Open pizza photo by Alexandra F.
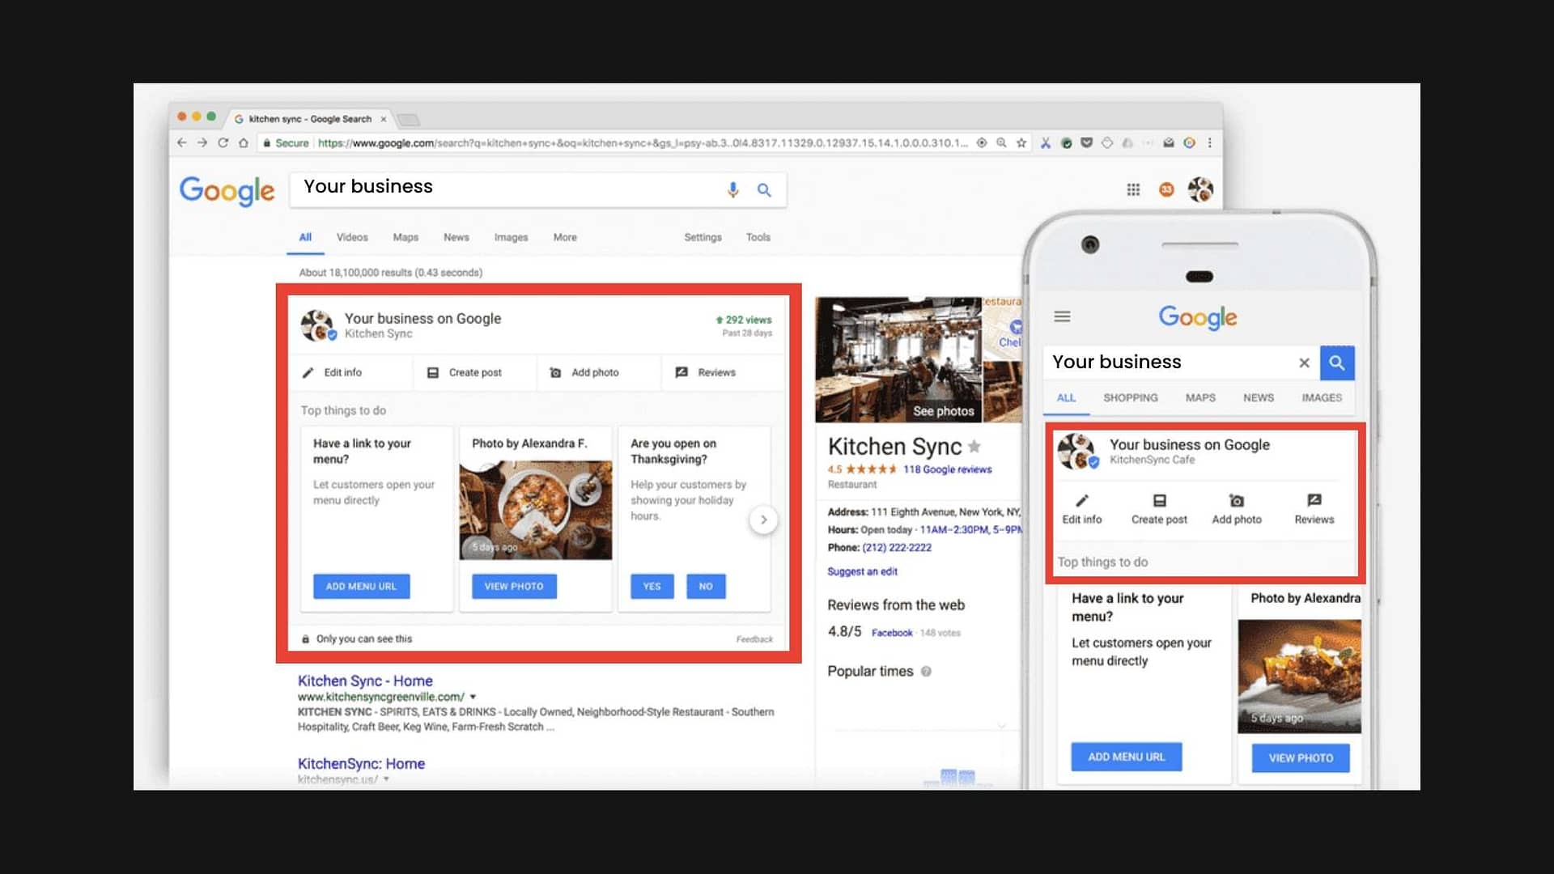The image size is (1554, 874). 536,510
